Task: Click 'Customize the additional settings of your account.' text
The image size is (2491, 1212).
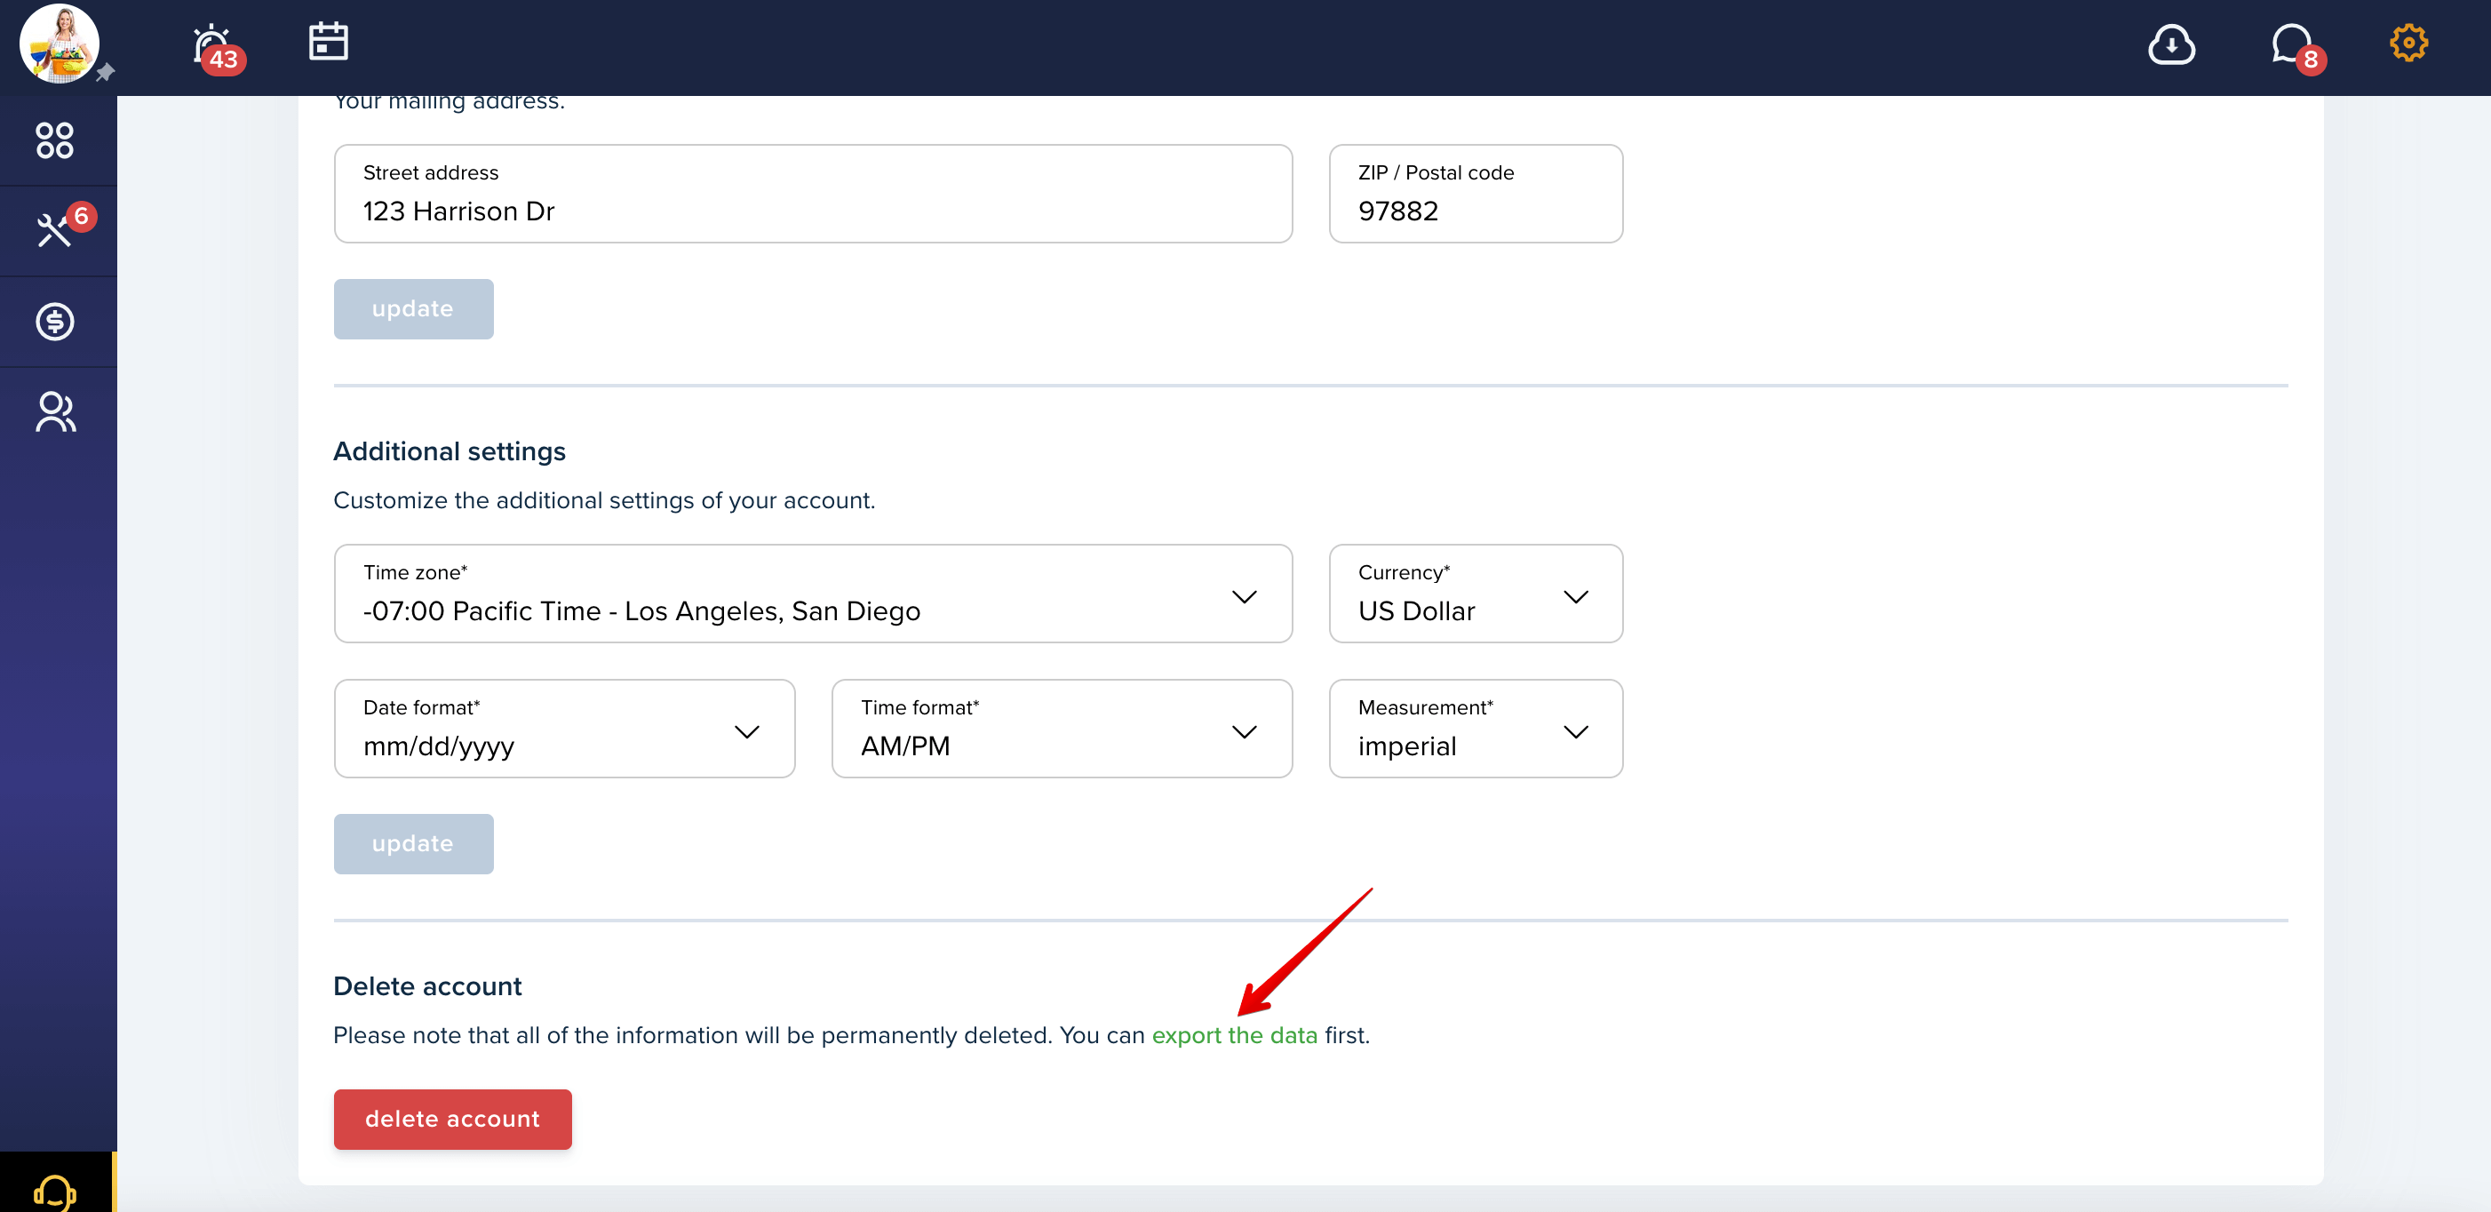Action: tap(603, 500)
